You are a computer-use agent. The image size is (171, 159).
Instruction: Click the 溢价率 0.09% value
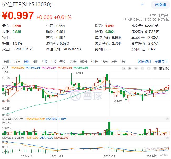65,43
